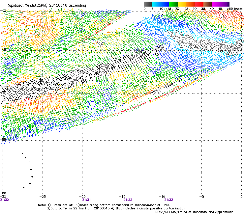Click the longitude label "-25"

point(43,197)
